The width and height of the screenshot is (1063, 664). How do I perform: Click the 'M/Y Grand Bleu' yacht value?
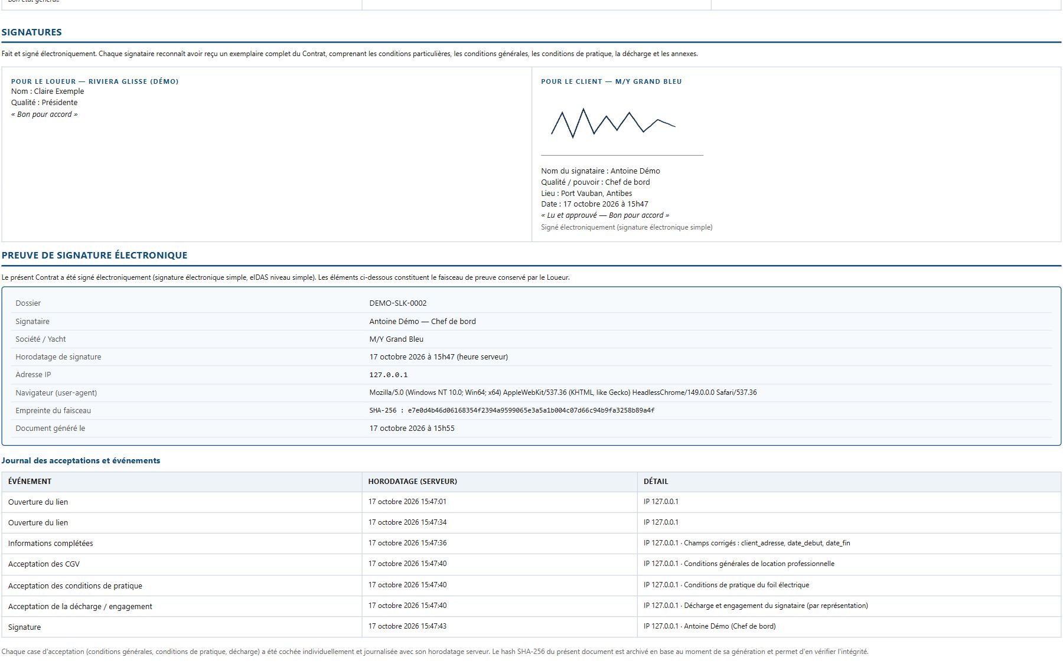click(396, 339)
